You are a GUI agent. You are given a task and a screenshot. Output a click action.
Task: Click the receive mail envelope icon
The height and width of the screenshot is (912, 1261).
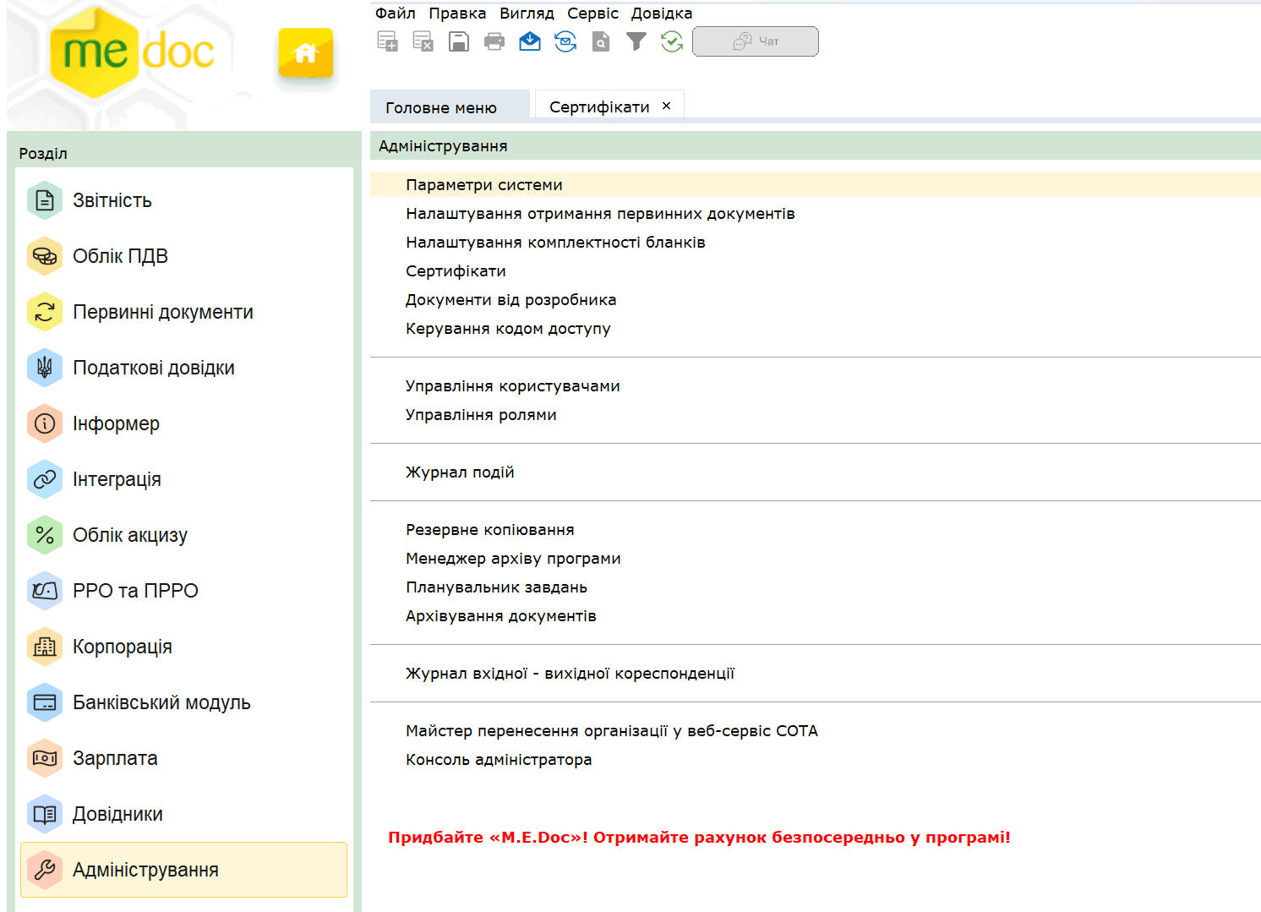(530, 41)
